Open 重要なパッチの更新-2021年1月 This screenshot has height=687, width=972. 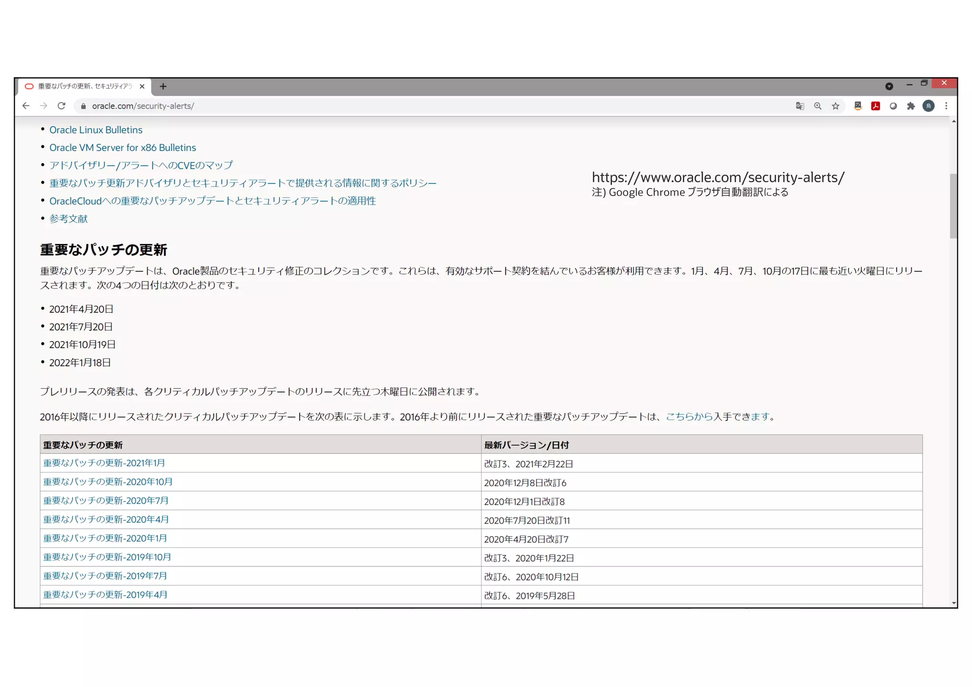point(104,463)
